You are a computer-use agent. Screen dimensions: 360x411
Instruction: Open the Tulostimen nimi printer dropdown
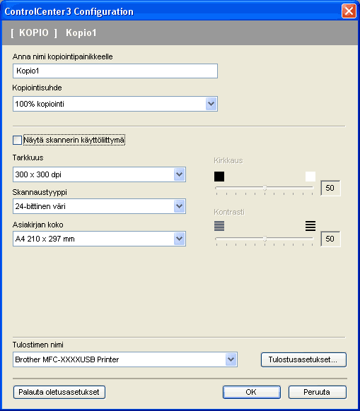click(231, 359)
